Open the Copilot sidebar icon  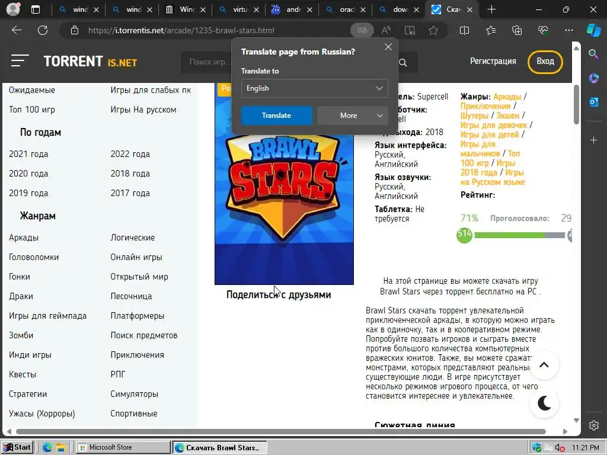[593, 30]
